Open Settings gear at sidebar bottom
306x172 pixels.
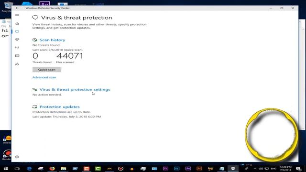17,157
